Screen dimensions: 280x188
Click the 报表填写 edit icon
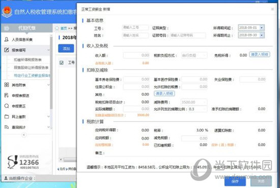click(x=7, y=50)
